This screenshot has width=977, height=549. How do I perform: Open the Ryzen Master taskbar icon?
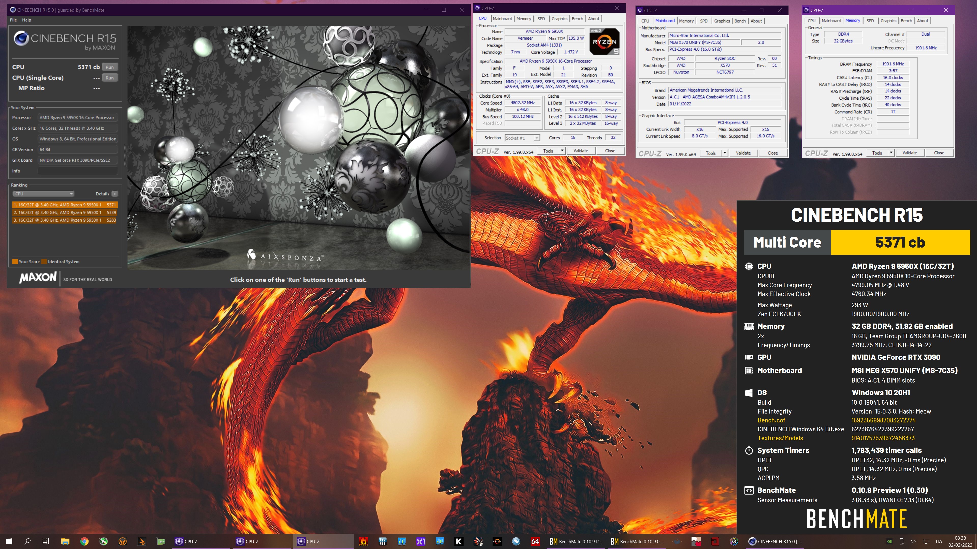coord(497,541)
